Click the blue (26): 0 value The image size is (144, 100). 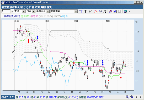64,16
